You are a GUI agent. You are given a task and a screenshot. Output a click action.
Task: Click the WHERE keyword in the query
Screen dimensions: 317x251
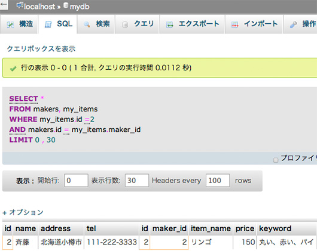[23, 119]
